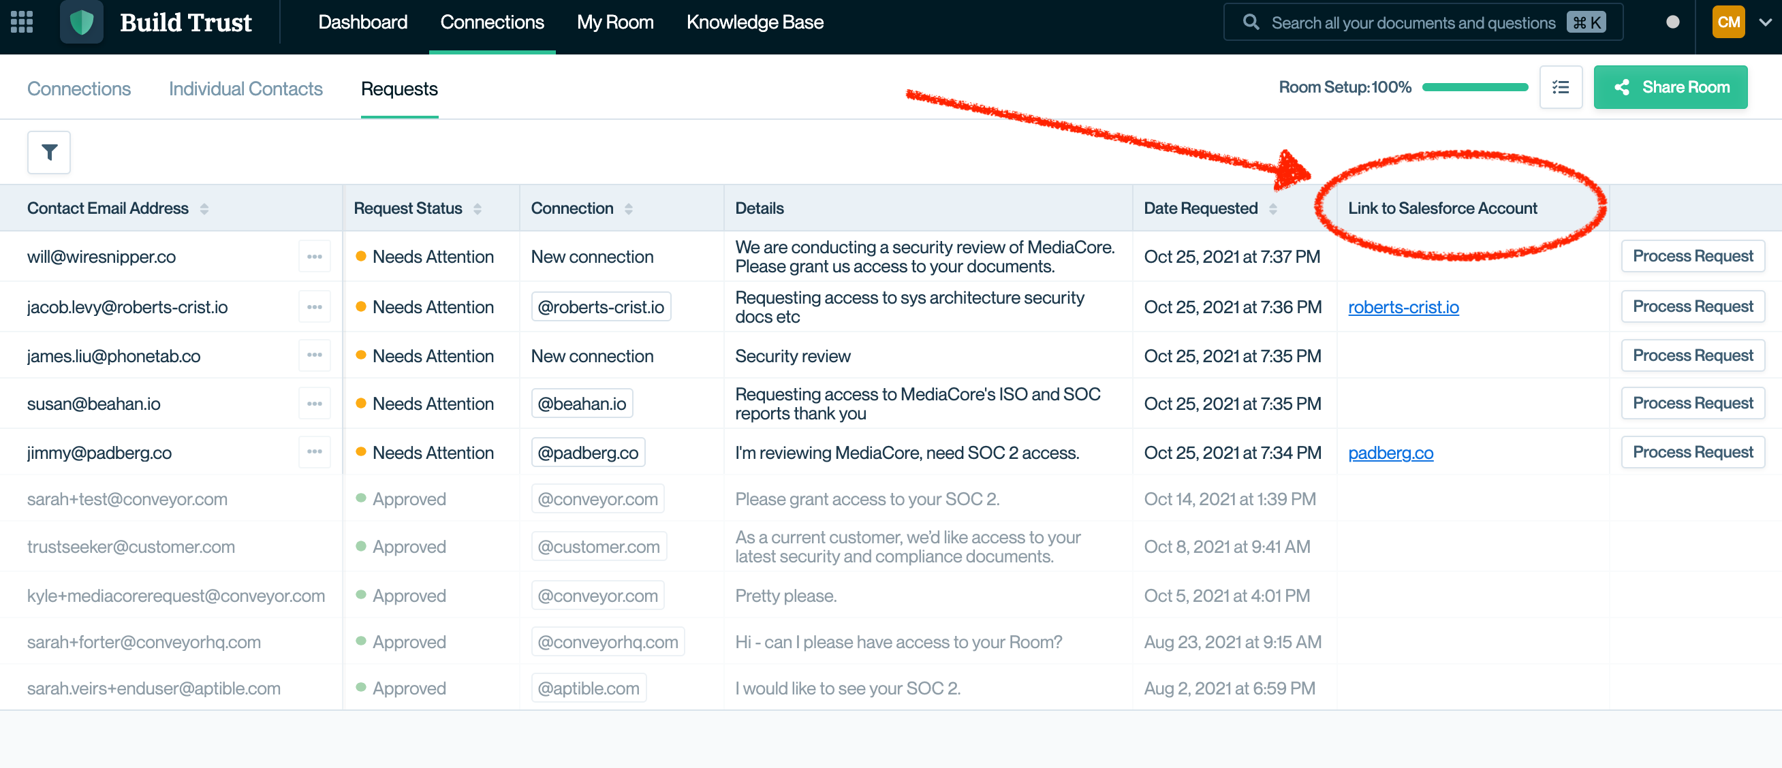Select email sarah.veirs+enduser@aptible.com
Viewport: 1782px width, 768px height.
[153, 688]
